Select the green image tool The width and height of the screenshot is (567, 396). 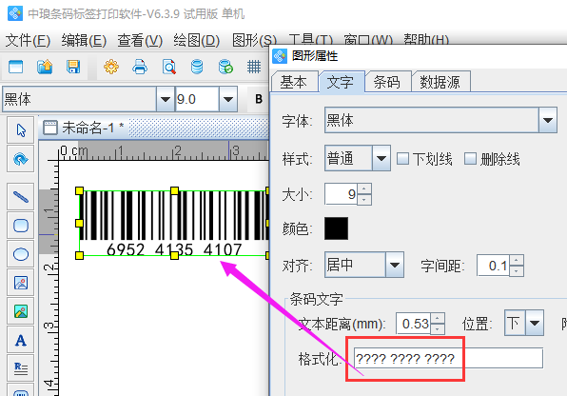(x=21, y=311)
